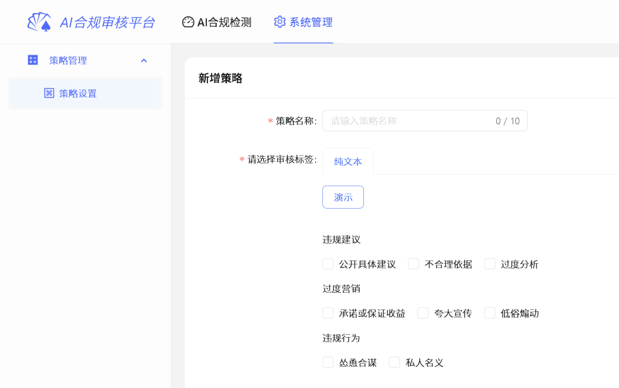
Task: Tick the 夸大宣传 checkbox
Action: coord(423,313)
